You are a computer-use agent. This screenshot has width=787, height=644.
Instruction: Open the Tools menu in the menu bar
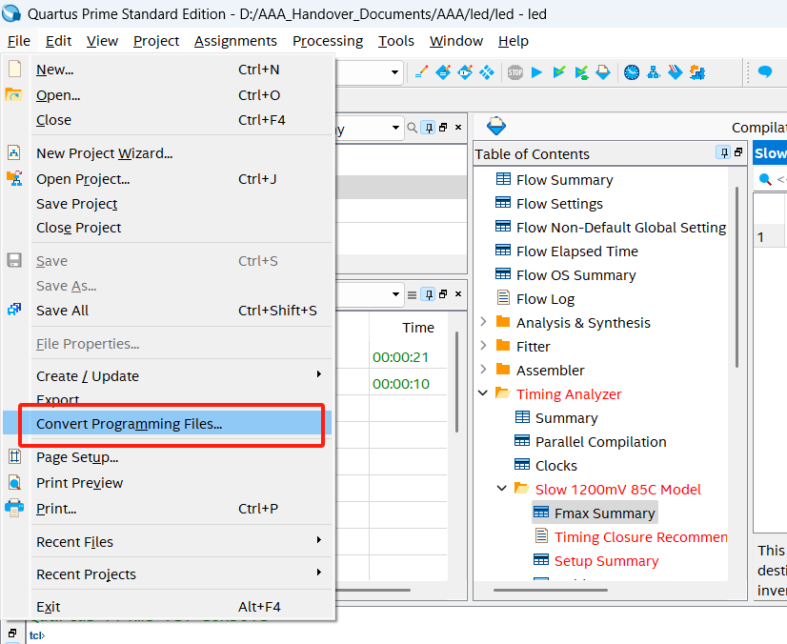click(396, 41)
